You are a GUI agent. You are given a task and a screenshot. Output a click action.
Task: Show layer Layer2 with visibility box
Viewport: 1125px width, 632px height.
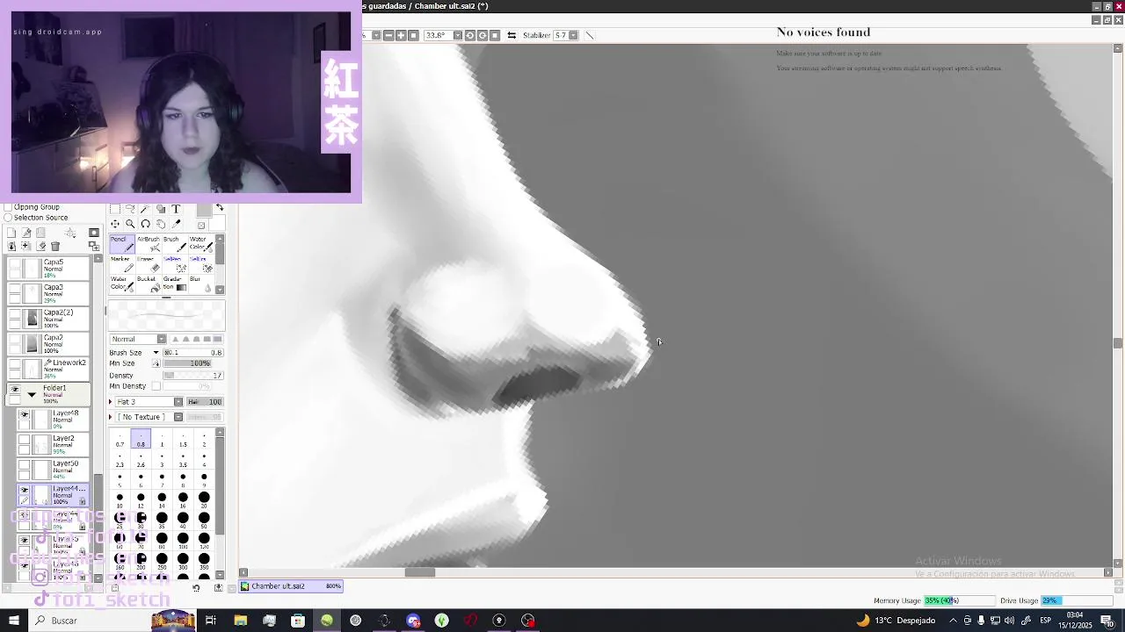(x=25, y=440)
